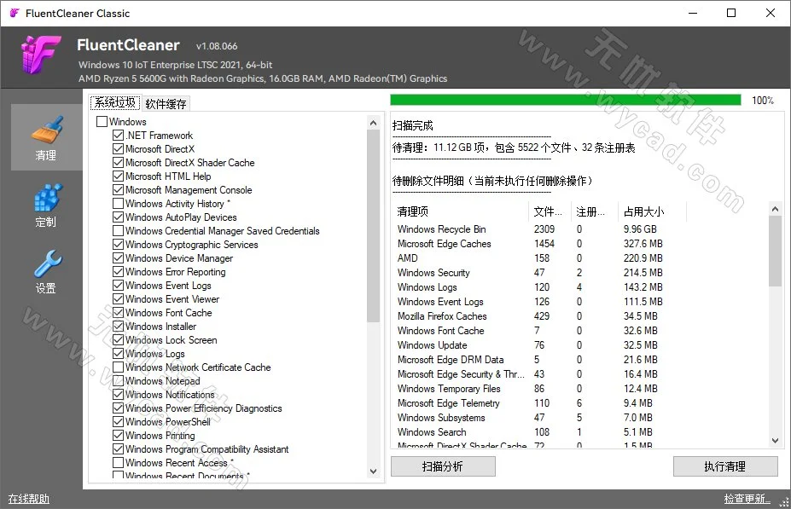Click the FluentCleaner logo in the header
Screen dimensions: 791x509
(x=40, y=55)
